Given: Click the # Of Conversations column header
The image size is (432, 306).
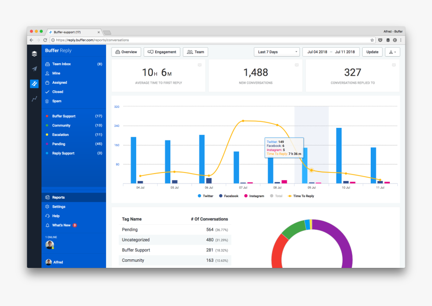Looking at the screenshot, I should 209,219.
